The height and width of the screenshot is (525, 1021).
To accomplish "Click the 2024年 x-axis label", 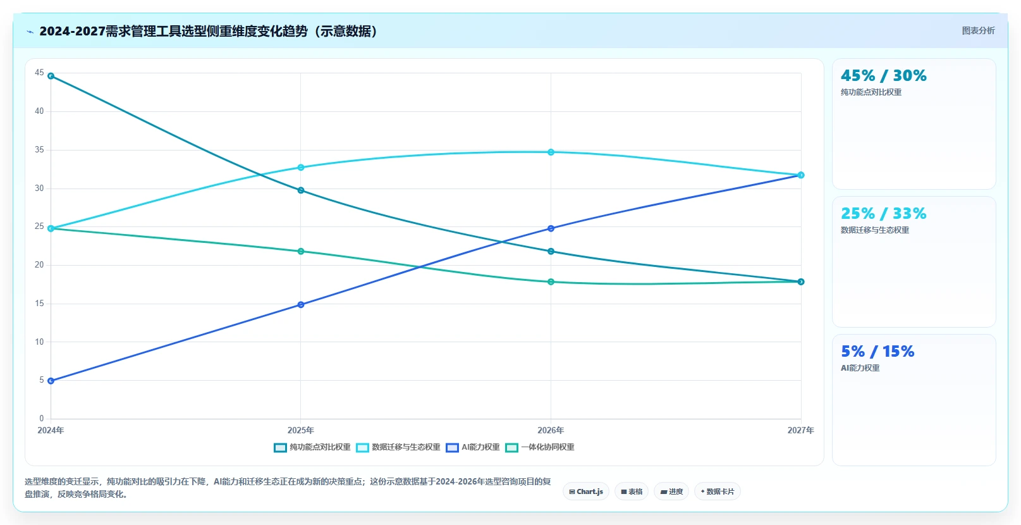I will coord(51,430).
